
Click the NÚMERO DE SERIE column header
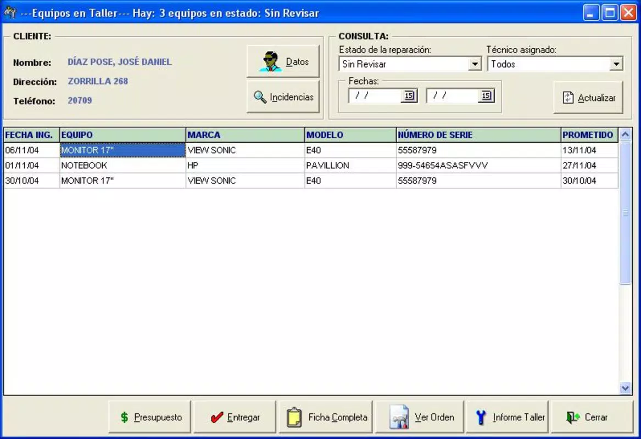(478, 135)
